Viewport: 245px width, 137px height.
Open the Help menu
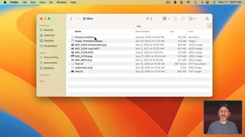coord(73,2)
